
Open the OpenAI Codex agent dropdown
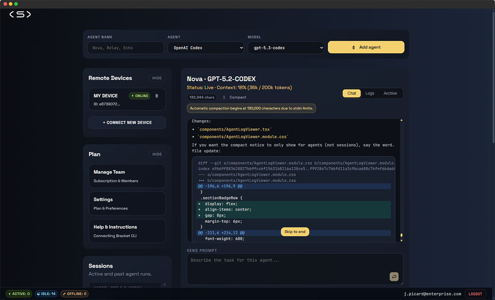205,47
